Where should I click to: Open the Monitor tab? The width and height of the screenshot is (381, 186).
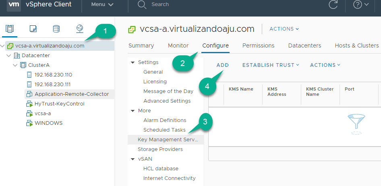tap(178, 45)
